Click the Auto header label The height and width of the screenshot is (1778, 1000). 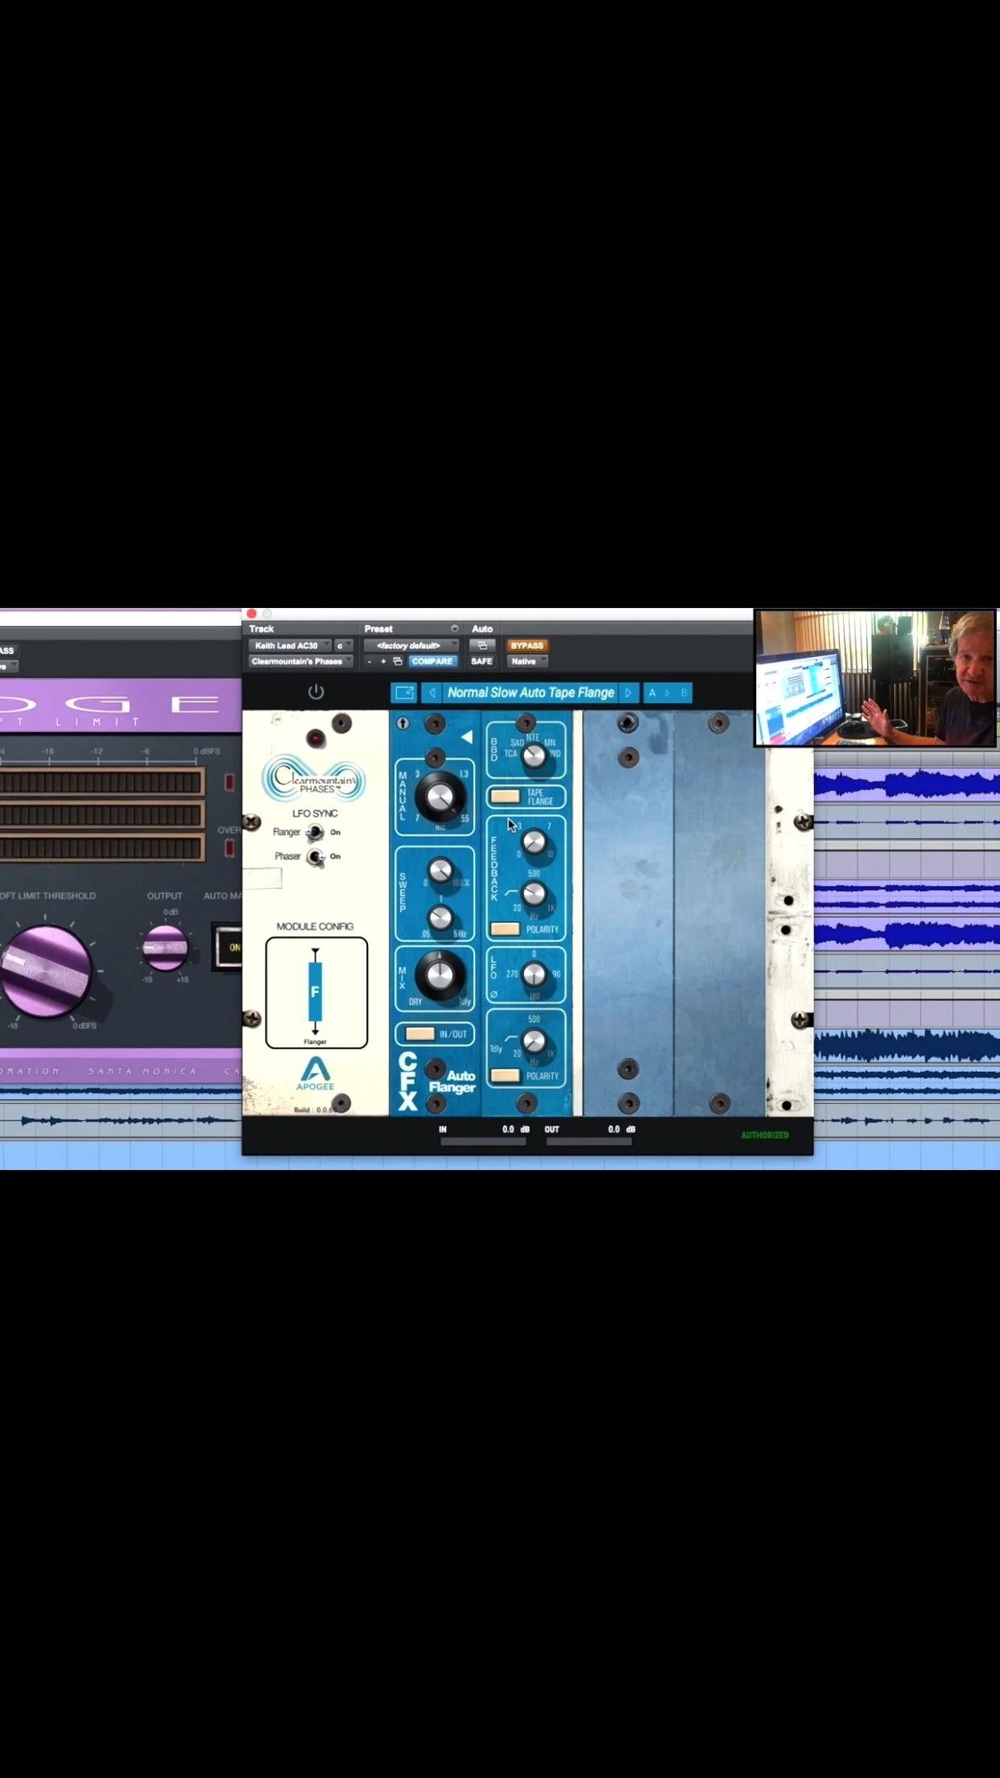tap(482, 629)
